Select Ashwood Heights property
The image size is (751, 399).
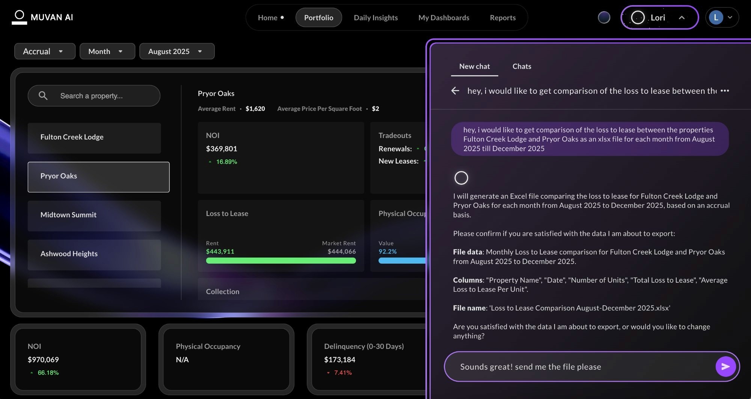click(x=94, y=255)
